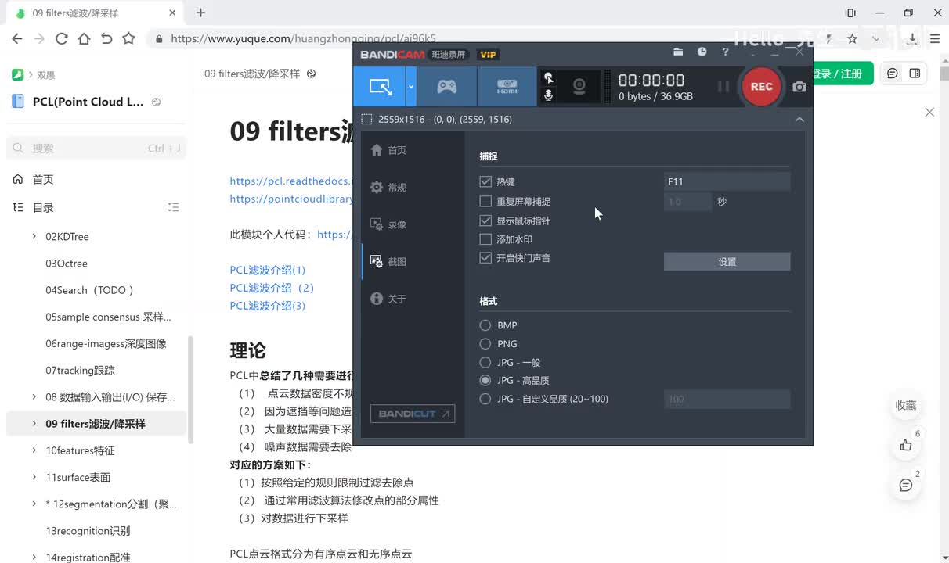Viewport: 949px width, 563px height.
Task: Expand 12segmentation分割 tree item
Action: (34, 504)
